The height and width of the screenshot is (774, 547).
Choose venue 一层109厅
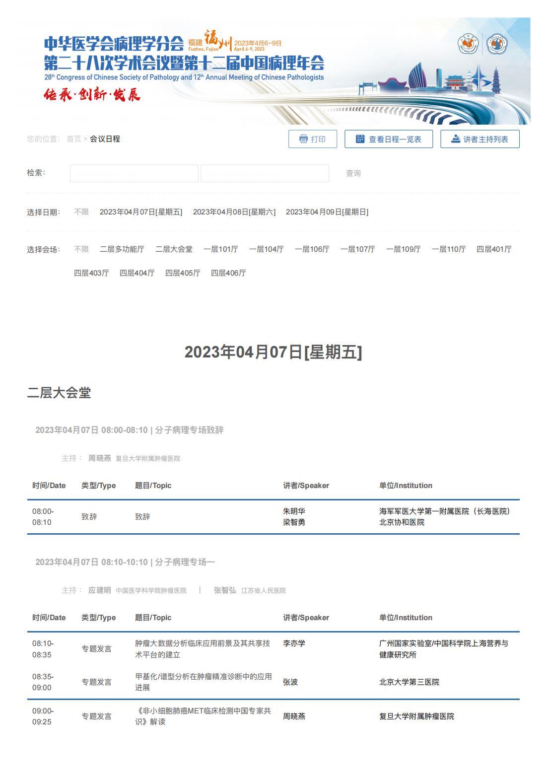pos(404,249)
